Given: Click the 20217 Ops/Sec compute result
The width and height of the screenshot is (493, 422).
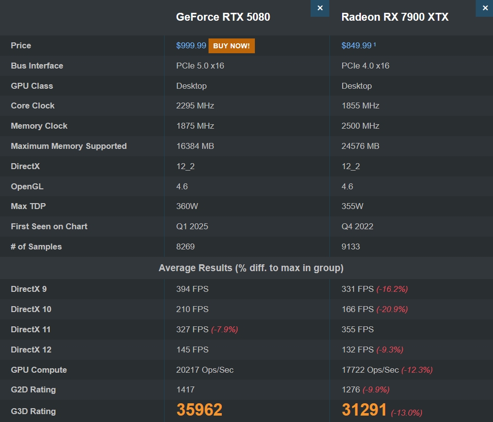Looking at the screenshot, I should [x=205, y=370].
